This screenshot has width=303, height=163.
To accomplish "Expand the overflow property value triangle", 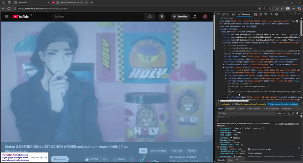I will coord(231,138).
